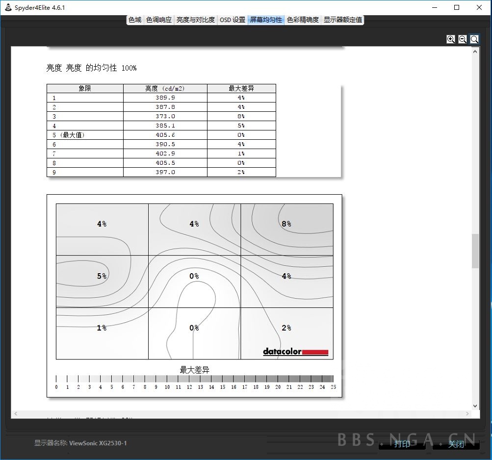Screen dimensions: 492x460
Task: Open the 亮度与对比度 tab
Action: click(196, 20)
